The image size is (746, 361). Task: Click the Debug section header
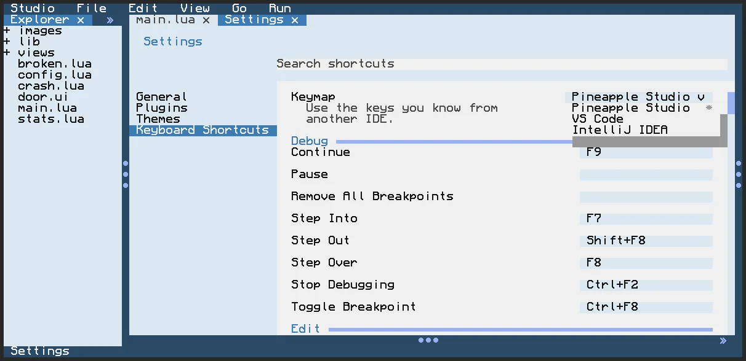click(310, 141)
